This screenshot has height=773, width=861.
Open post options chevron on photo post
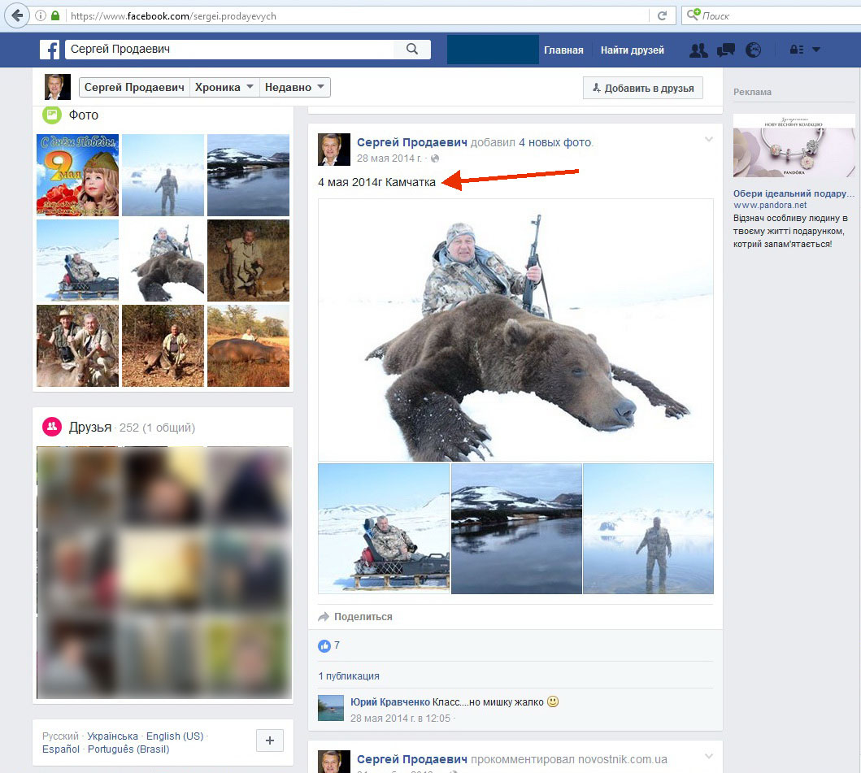708,140
